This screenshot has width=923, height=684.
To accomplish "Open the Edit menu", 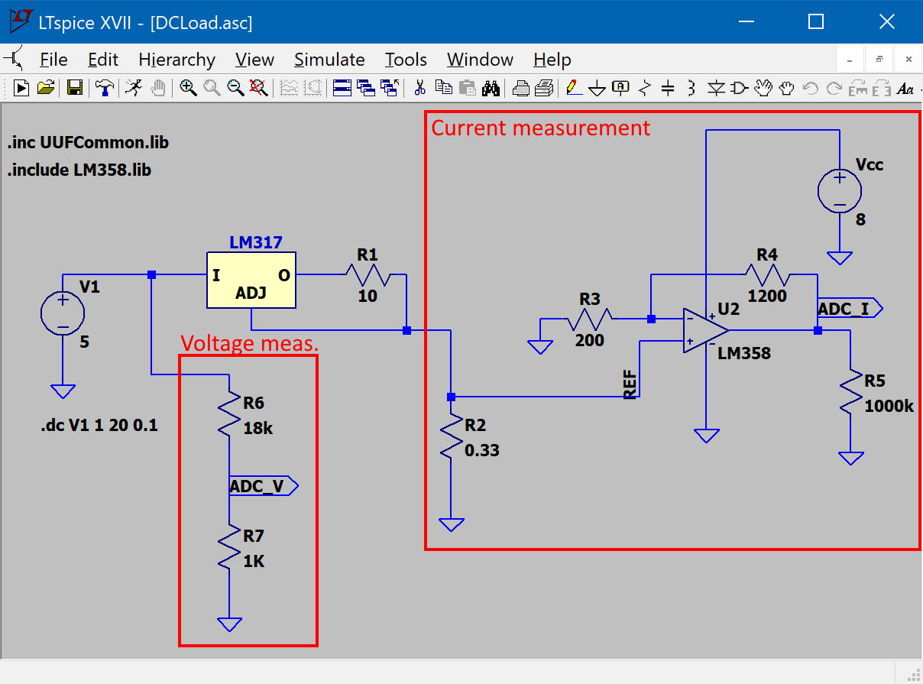I will (103, 60).
